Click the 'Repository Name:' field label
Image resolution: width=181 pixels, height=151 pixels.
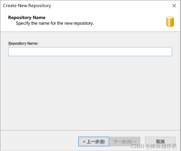23,43
